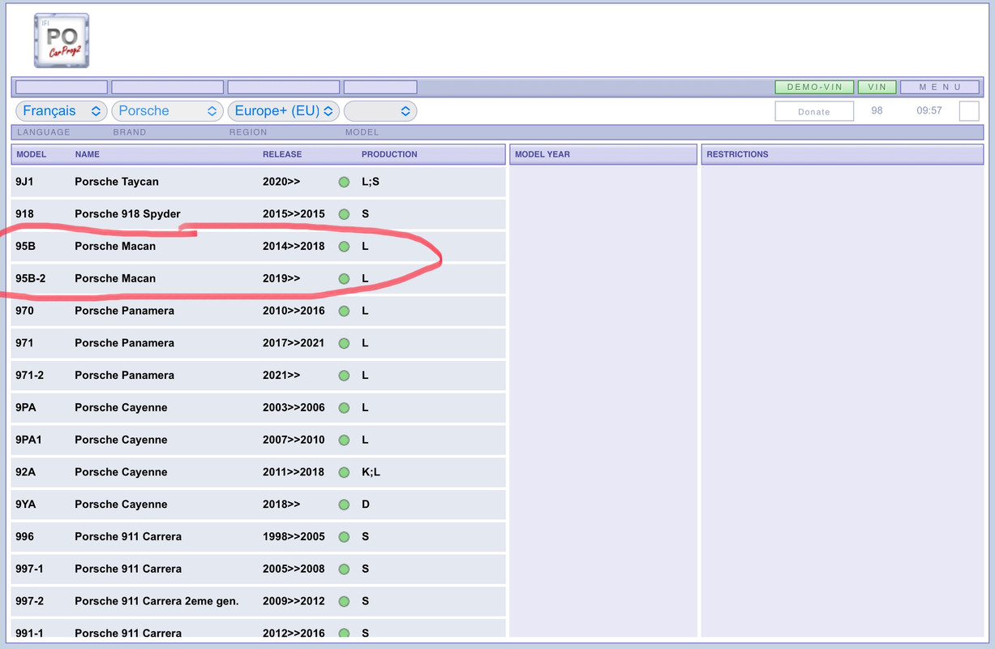Image resolution: width=995 pixels, height=649 pixels.
Task: Select model 997-1 Porsche 911 Carrera
Action: (x=259, y=569)
